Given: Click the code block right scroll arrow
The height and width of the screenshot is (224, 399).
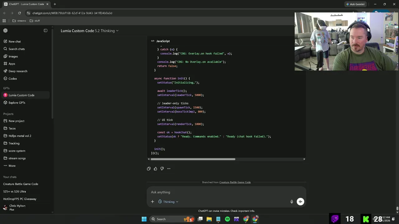Looking at the screenshot, I should [x=304, y=159].
